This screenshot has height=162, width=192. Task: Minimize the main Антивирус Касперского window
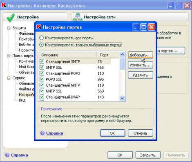[x=171, y=6]
